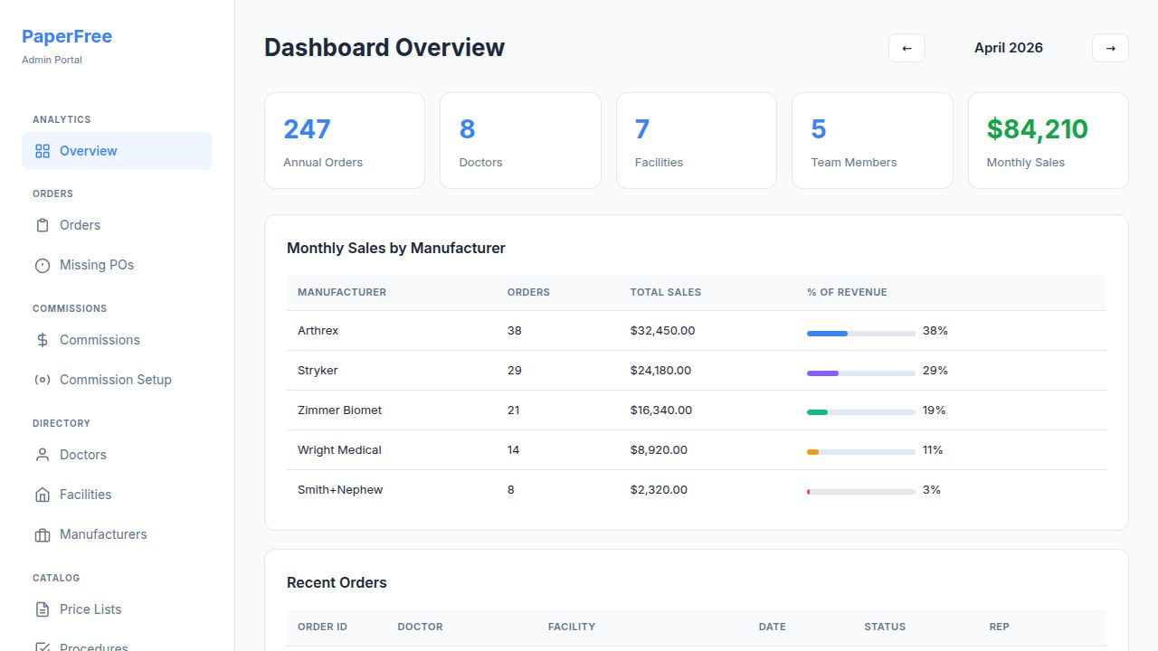Select the Price Lists document icon
This screenshot has width=1158, height=651.
(x=43, y=609)
